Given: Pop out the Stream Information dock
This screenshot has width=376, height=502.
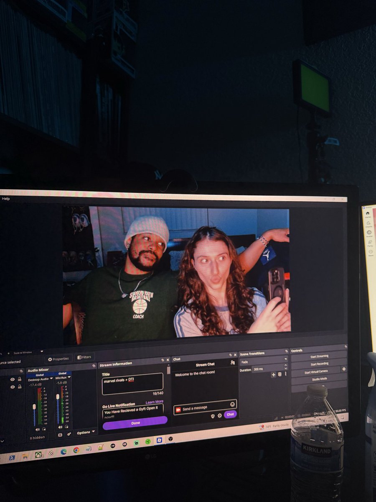Looking at the screenshot, I should 163,360.
